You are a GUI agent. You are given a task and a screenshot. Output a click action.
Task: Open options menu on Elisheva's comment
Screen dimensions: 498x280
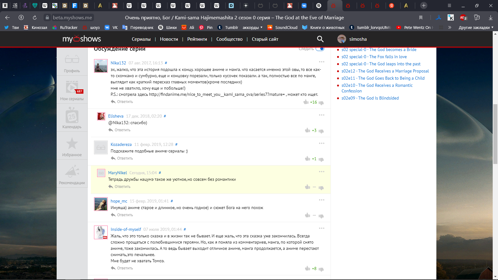[322, 115]
